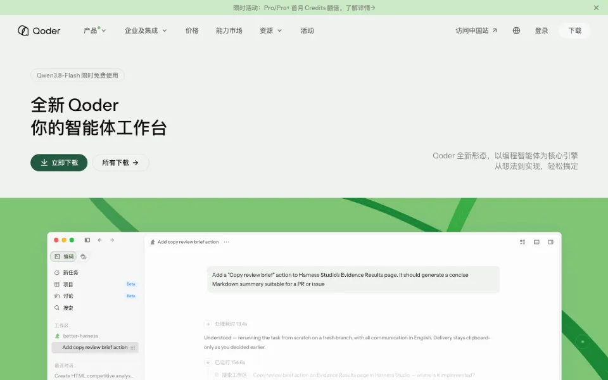Expand the 处理耗时 13.4s step
This screenshot has width=608, height=380.
pyautogui.click(x=225, y=324)
